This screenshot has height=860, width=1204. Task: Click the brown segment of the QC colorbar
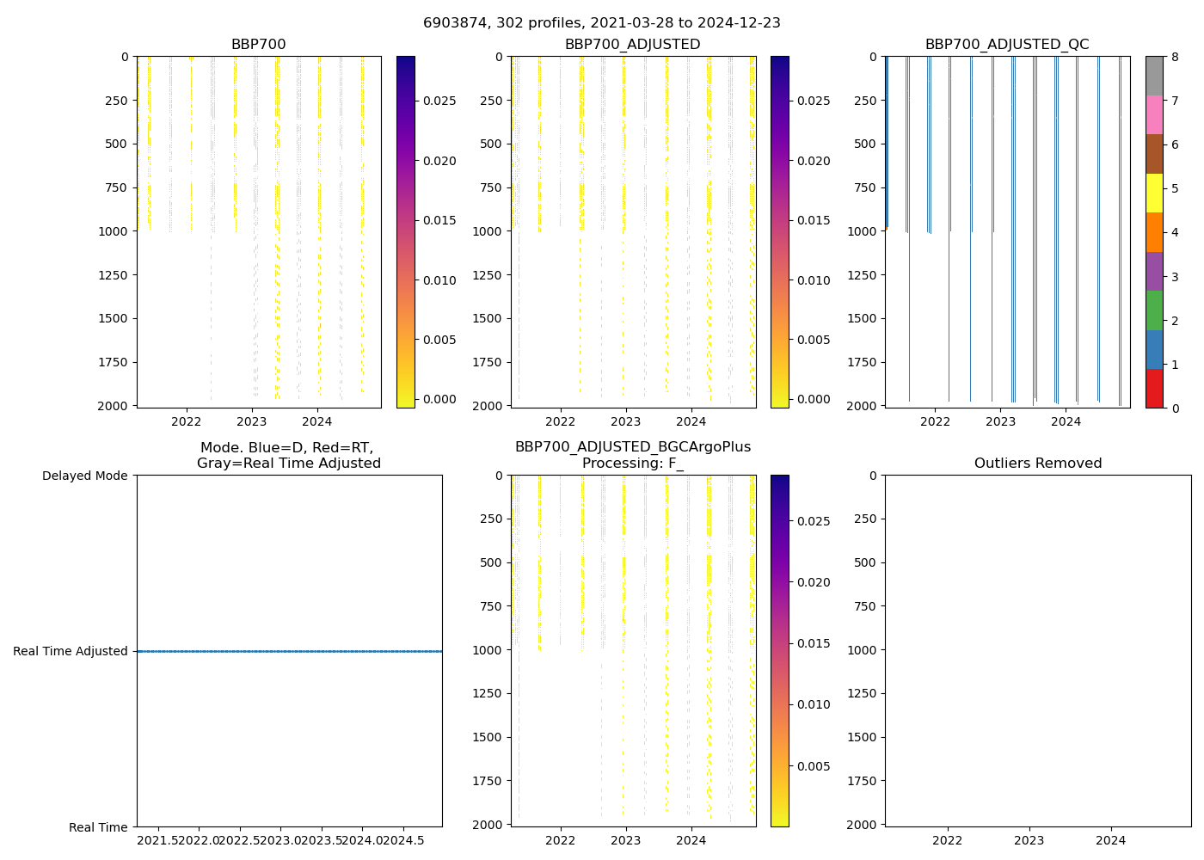click(1154, 154)
